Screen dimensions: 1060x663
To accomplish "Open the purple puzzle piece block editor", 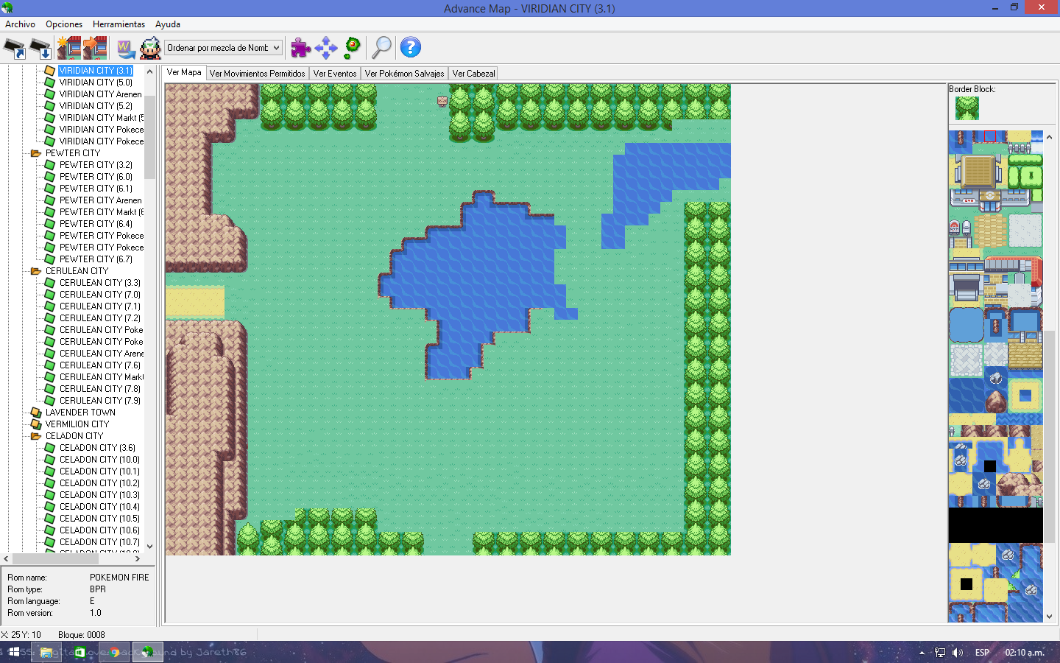I will (x=300, y=48).
